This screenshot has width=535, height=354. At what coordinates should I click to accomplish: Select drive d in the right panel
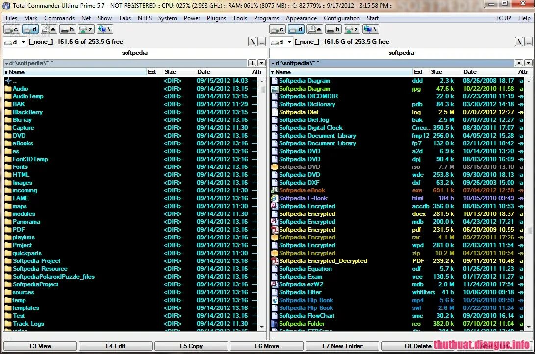[296, 30]
